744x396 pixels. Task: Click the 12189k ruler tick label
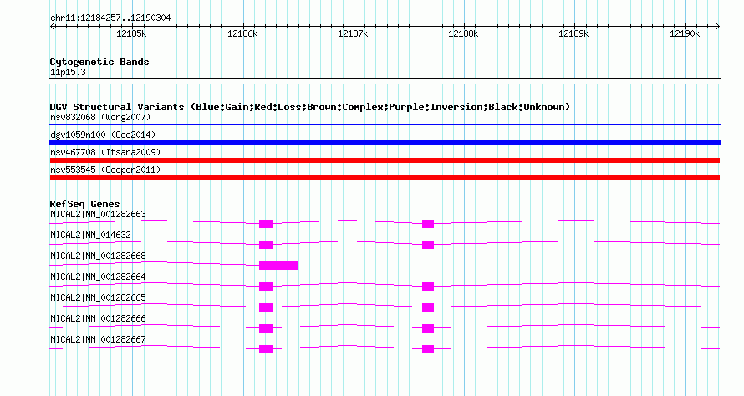point(573,33)
